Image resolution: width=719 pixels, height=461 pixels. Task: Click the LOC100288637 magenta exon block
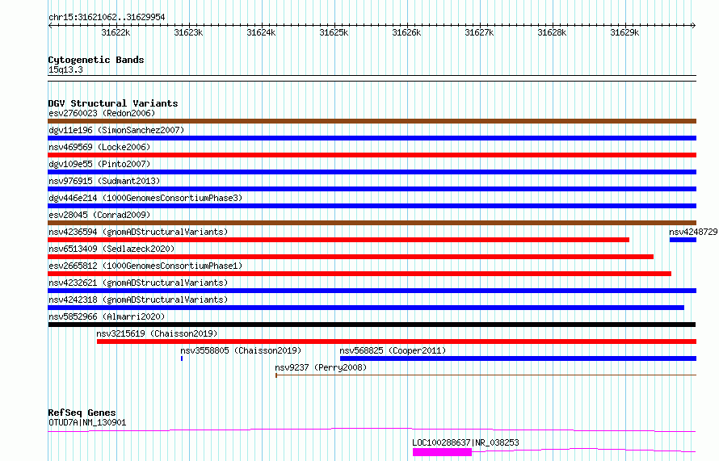point(442,452)
